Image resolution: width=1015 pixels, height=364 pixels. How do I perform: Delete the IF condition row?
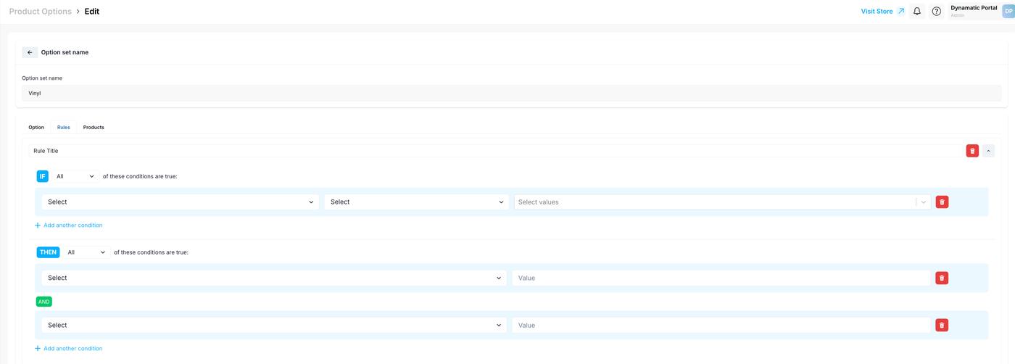(x=942, y=202)
